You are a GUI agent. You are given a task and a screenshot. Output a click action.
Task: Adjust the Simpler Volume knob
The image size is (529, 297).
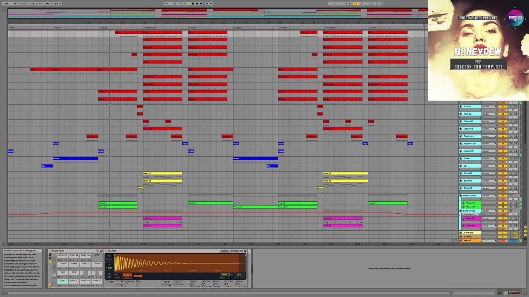pos(237,285)
